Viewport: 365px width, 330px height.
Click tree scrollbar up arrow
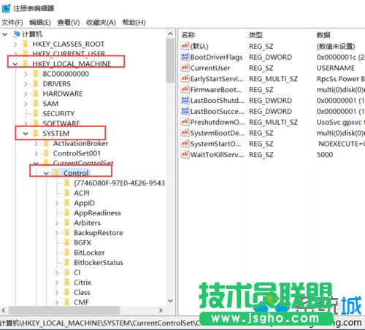[x=170, y=34]
